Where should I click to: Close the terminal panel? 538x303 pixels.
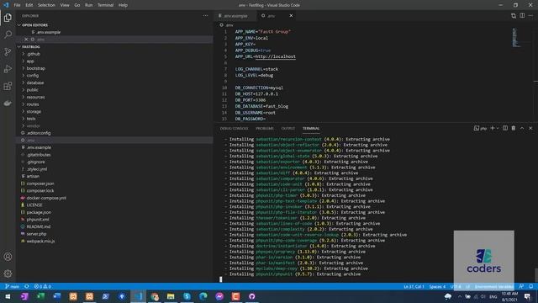coord(530,128)
